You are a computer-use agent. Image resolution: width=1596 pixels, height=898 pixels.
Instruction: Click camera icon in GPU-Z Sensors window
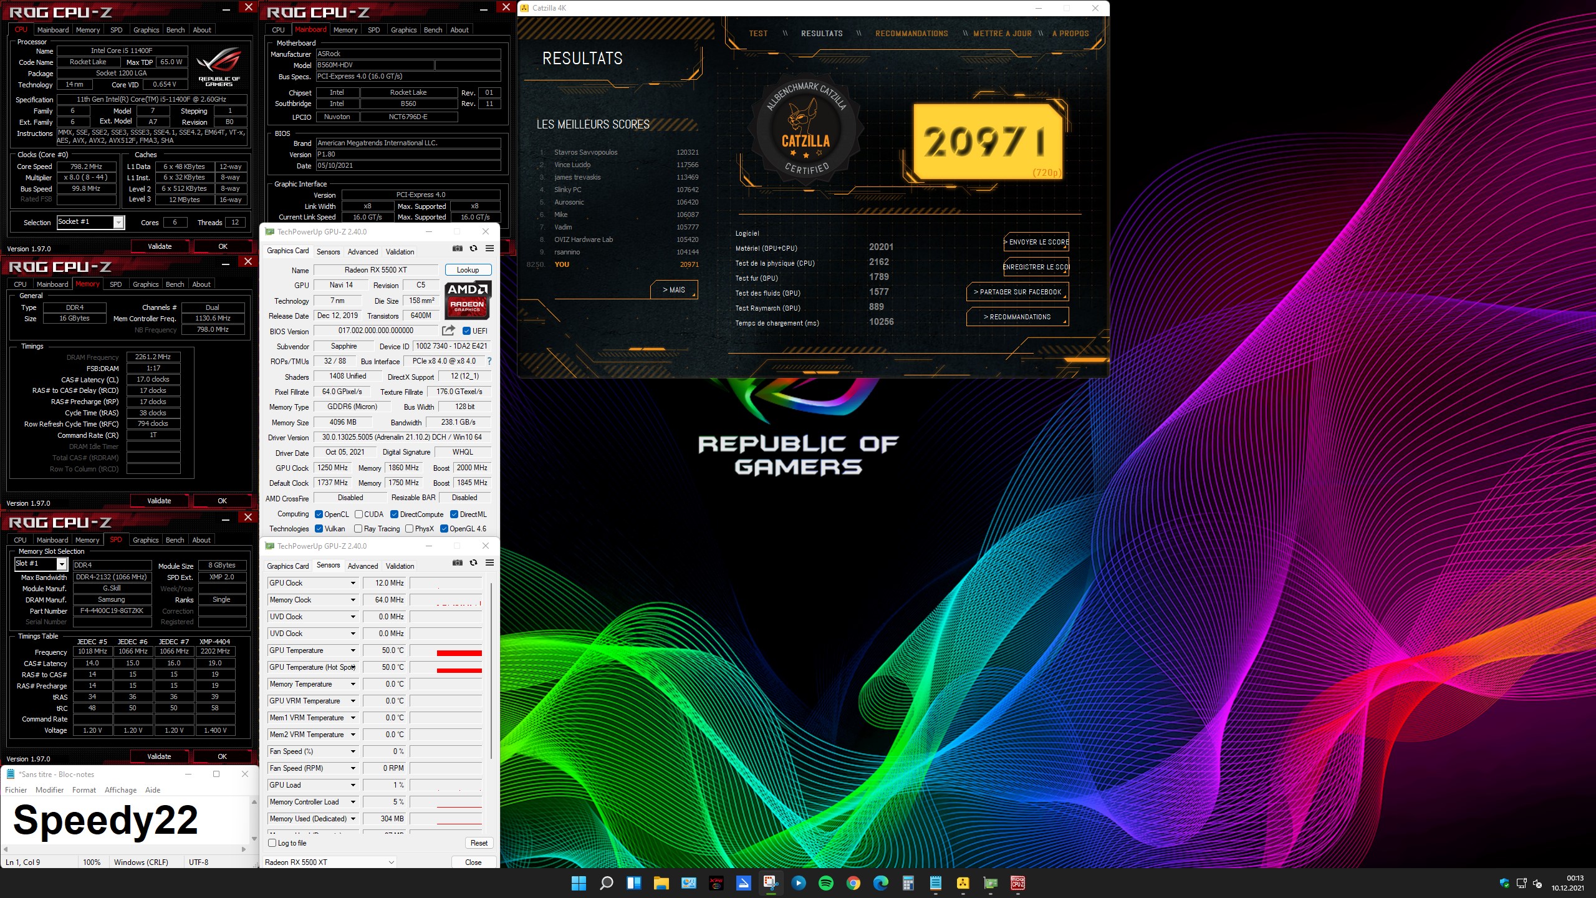pyautogui.click(x=458, y=562)
